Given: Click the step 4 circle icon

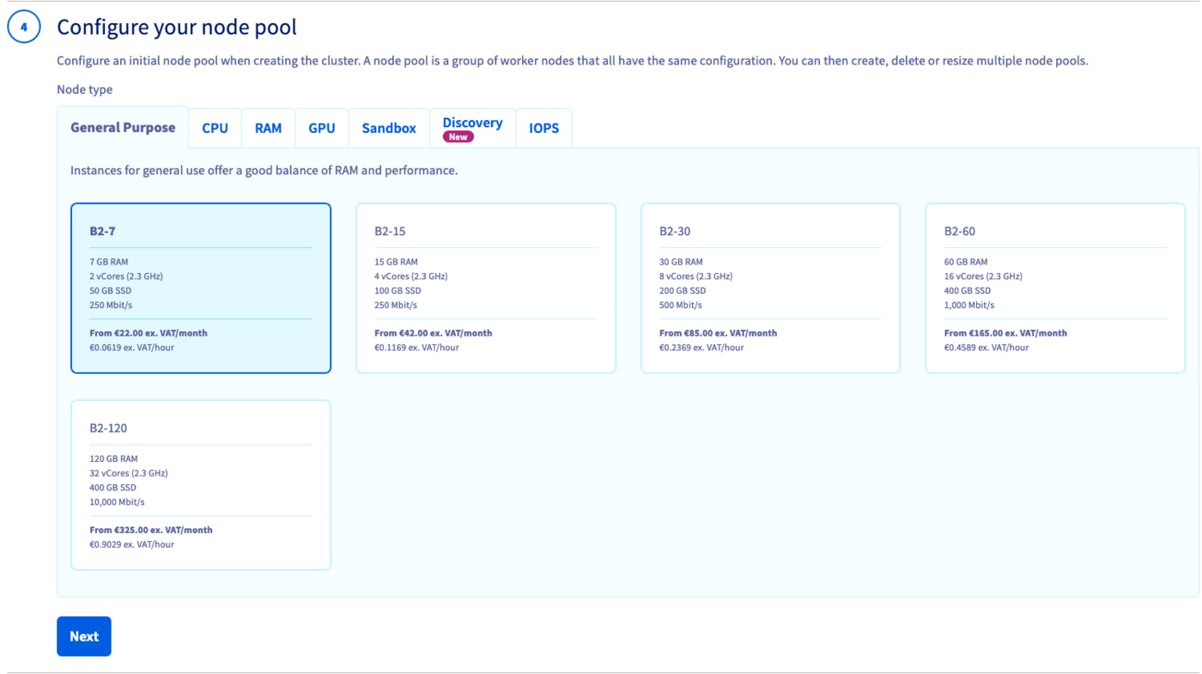Looking at the screenshot, I should point(24,27).
